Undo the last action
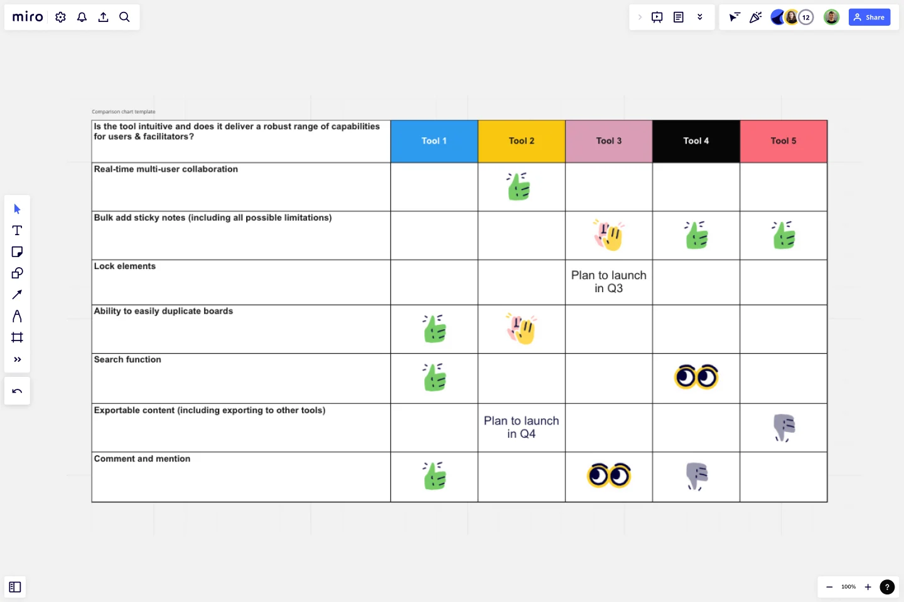The image size is (904, 602). point(17,391)
